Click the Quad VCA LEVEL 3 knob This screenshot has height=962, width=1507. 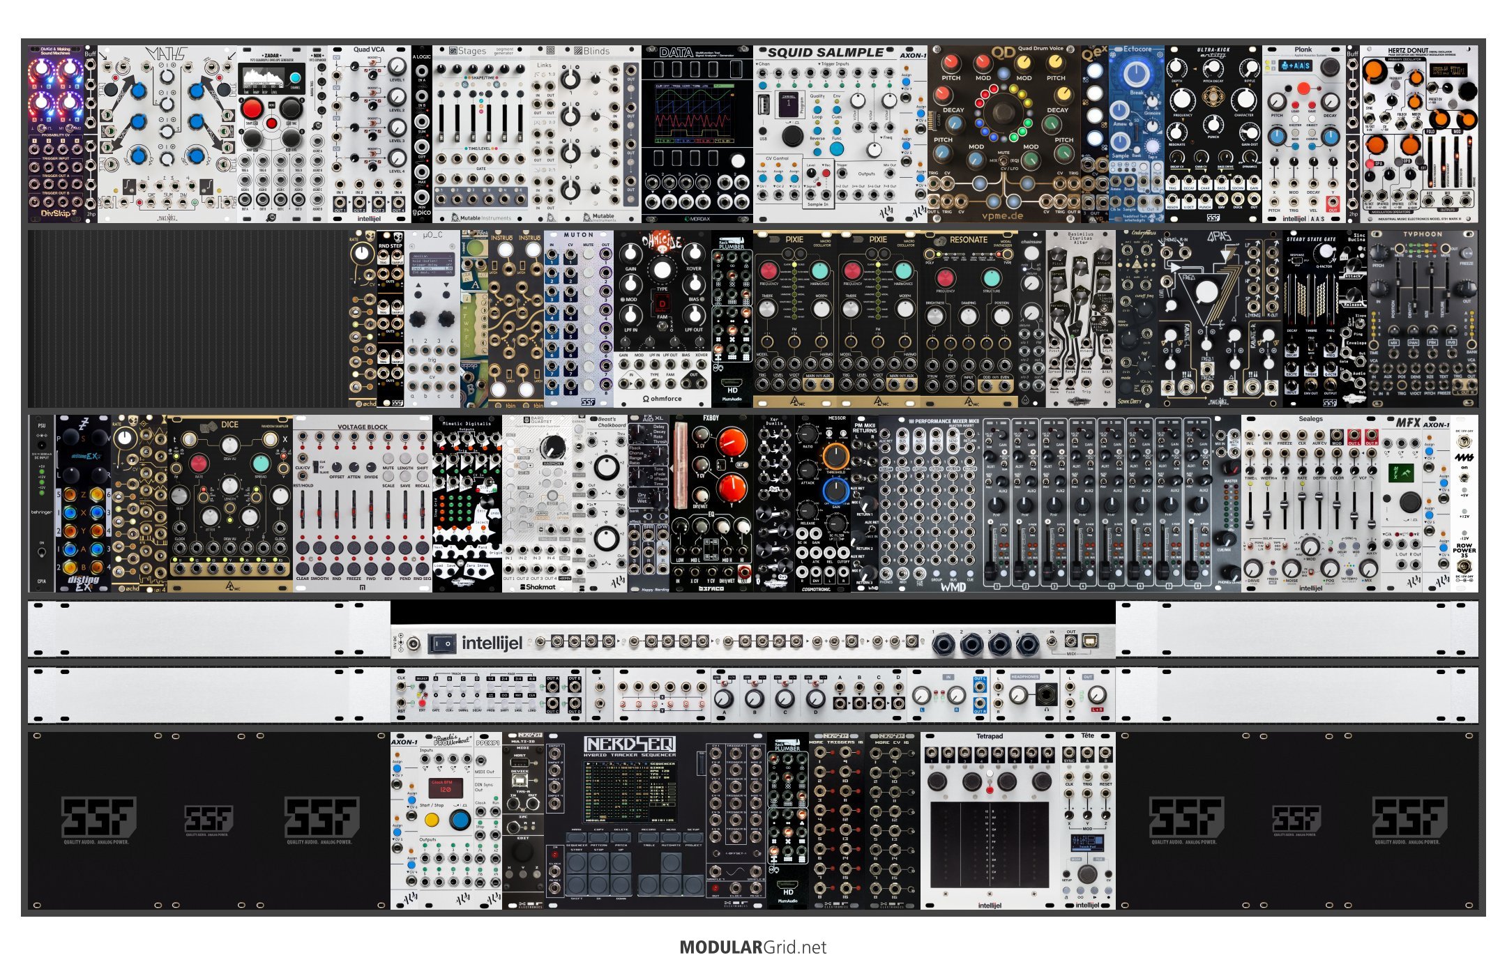[396, 128]
